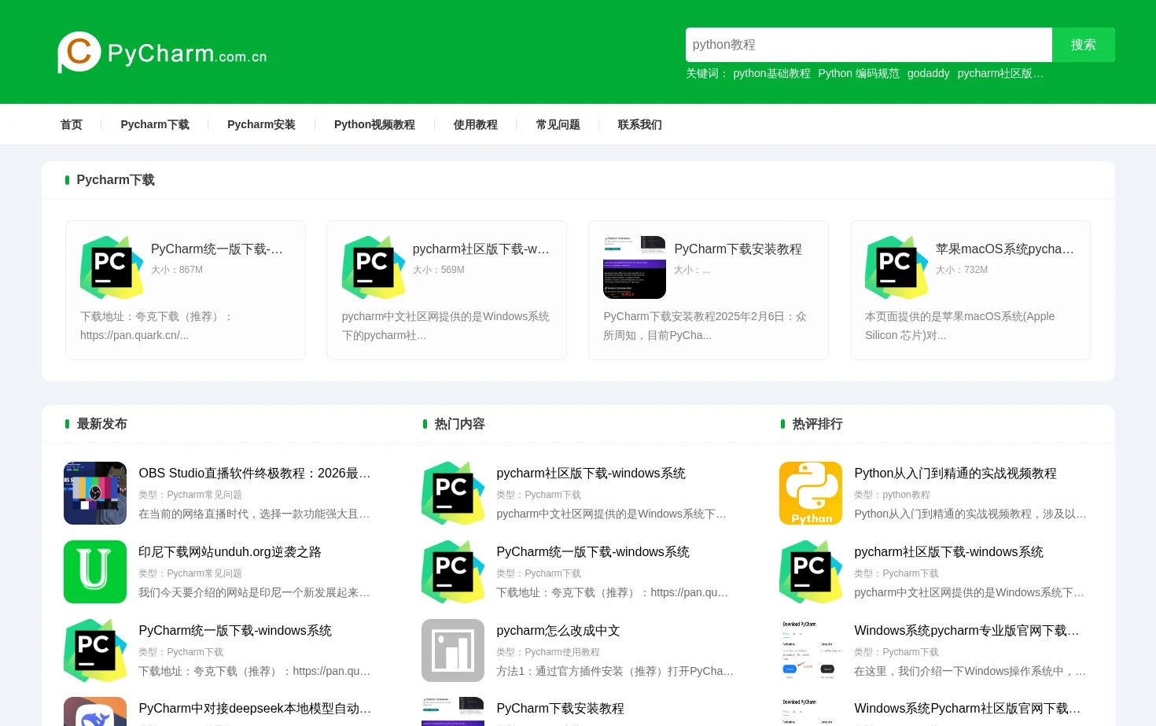1156x726 pixels.
Task: Open 苹果macOS系统pycharm card title
Action: 1005,249
